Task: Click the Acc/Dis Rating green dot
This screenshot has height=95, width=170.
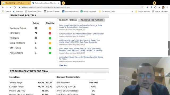Action: (50, 53)
